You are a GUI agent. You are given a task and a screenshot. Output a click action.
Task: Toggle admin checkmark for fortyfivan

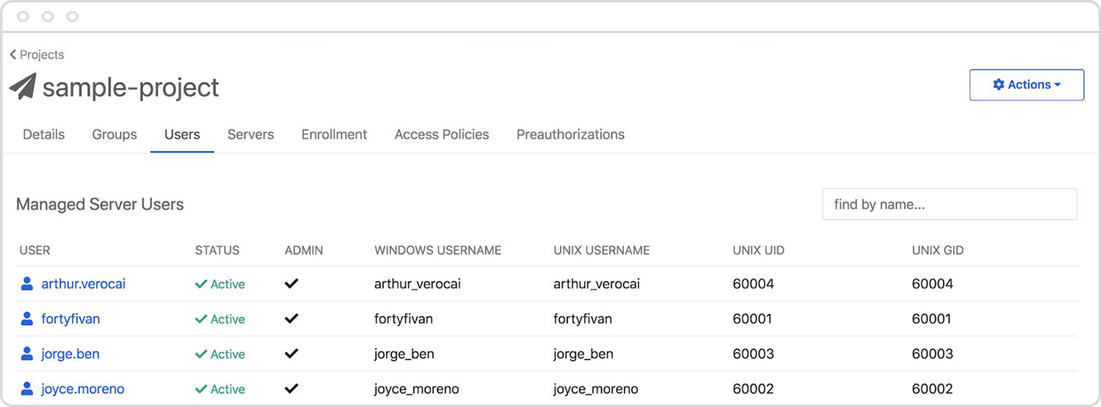(291, 319)
